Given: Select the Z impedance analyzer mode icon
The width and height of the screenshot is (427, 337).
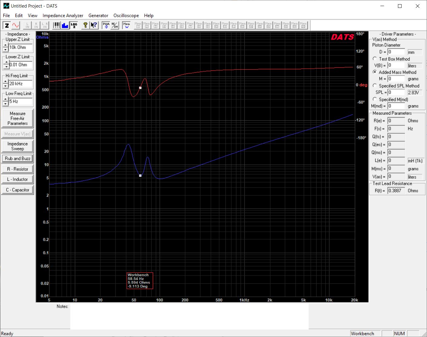Looking at the screenshot, I should pos(7,25).
